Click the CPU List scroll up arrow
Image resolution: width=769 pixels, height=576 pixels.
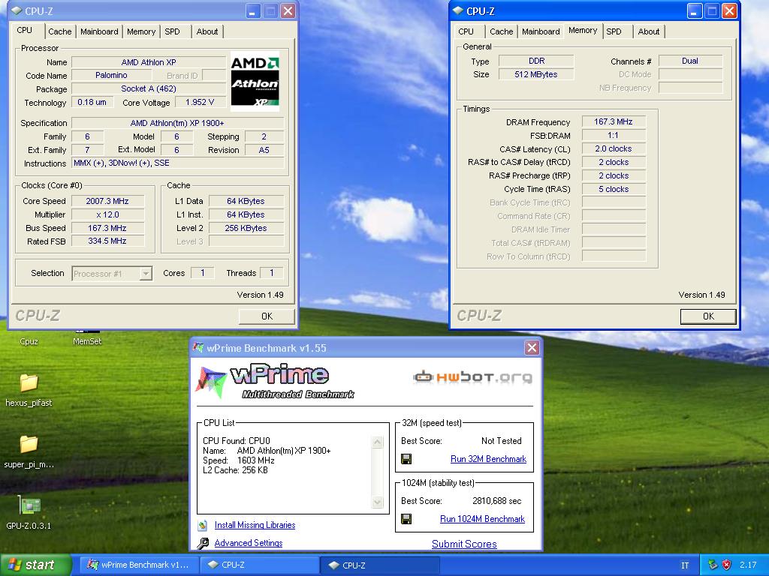point(378,442)
